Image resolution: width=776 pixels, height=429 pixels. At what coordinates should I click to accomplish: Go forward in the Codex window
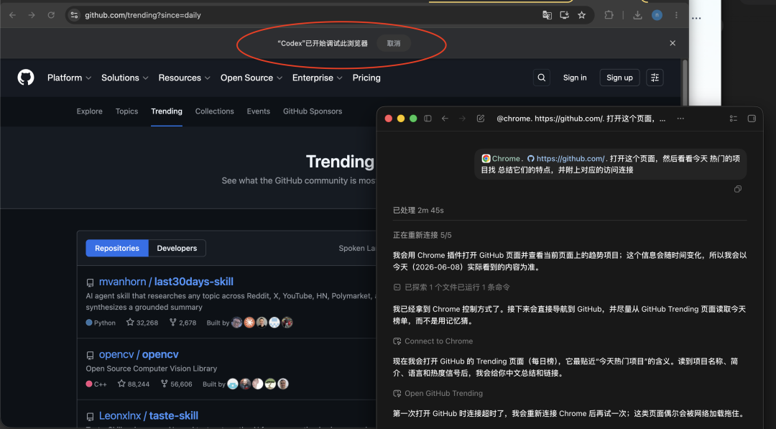click(462, 119)
